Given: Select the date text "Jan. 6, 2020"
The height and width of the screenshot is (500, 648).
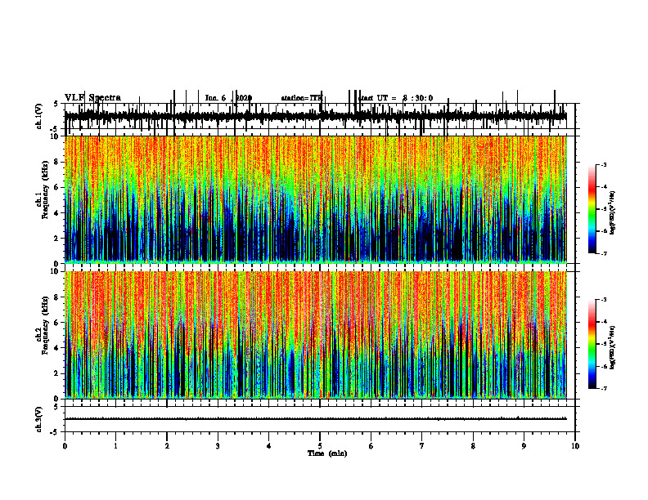Looking at the screenshot, I should pyautogui.click(x=228, y=98).
